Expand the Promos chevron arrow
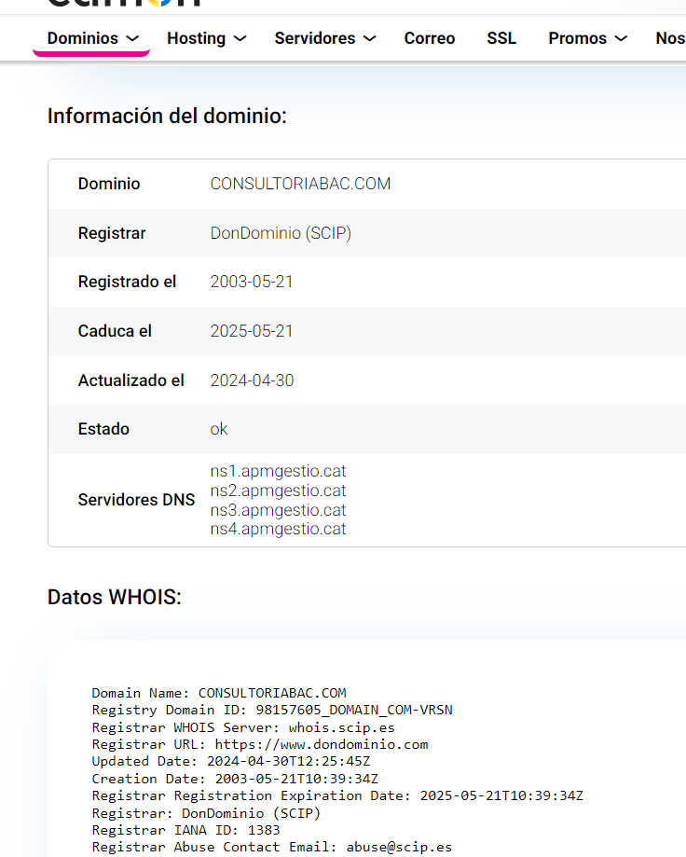The width and height of the screenshot is (686, 857). (621, 39)
